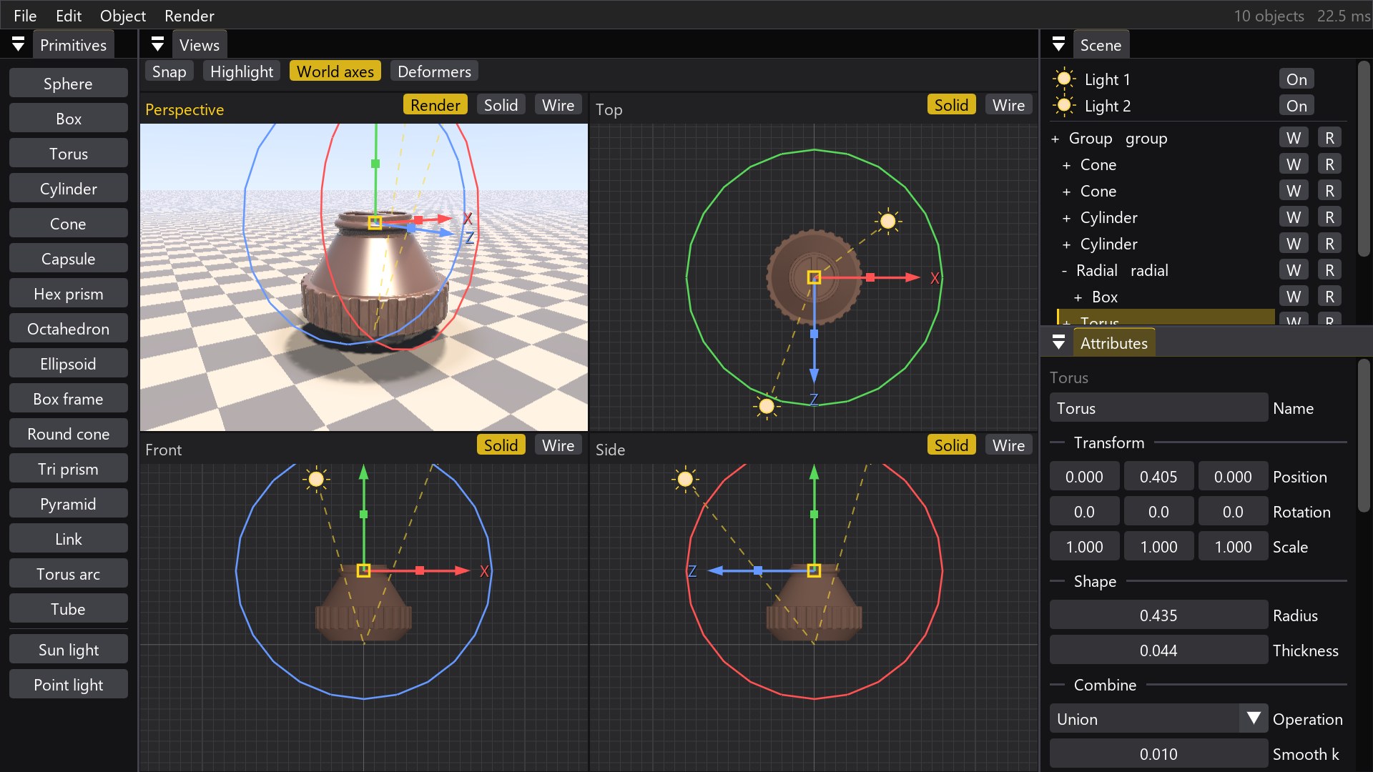This screenshot has width=1373, height=772.
Task: Select the sun light in Front view
Action: pyautogui.click(x=316, y=479)
